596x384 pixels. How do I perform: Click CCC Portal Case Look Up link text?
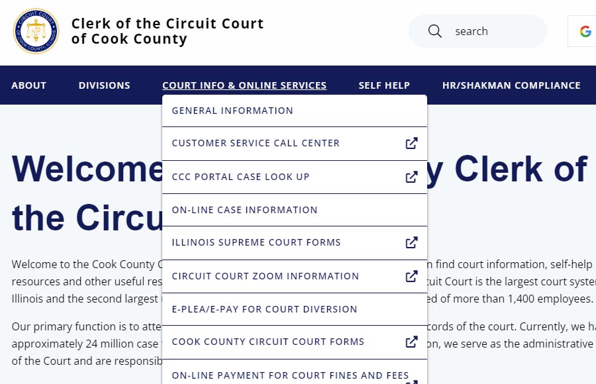click(240, 177)
